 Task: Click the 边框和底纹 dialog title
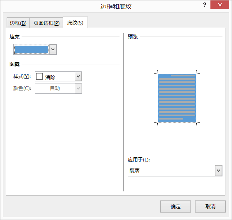click(x=116, y=7)
